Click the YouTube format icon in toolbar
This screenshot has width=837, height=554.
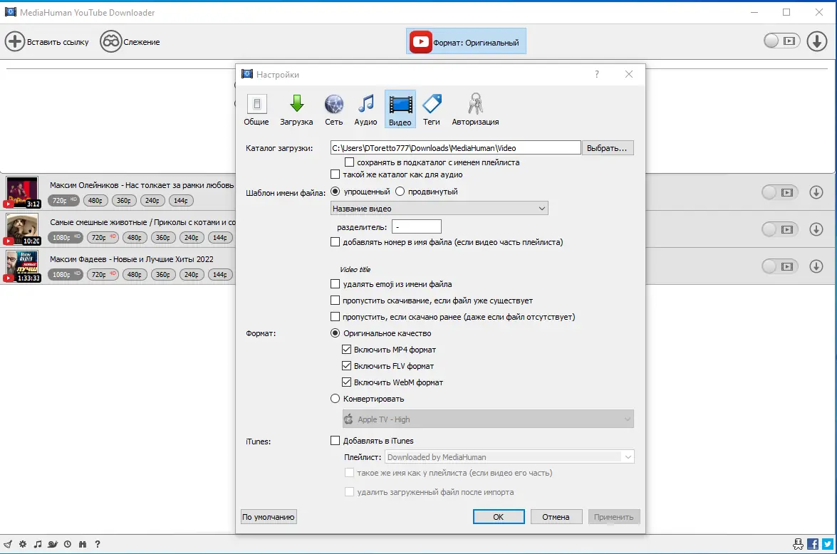[420, 41]
